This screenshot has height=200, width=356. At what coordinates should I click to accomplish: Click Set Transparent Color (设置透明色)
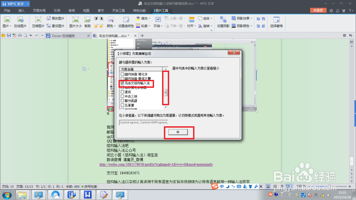pos(126,22)
